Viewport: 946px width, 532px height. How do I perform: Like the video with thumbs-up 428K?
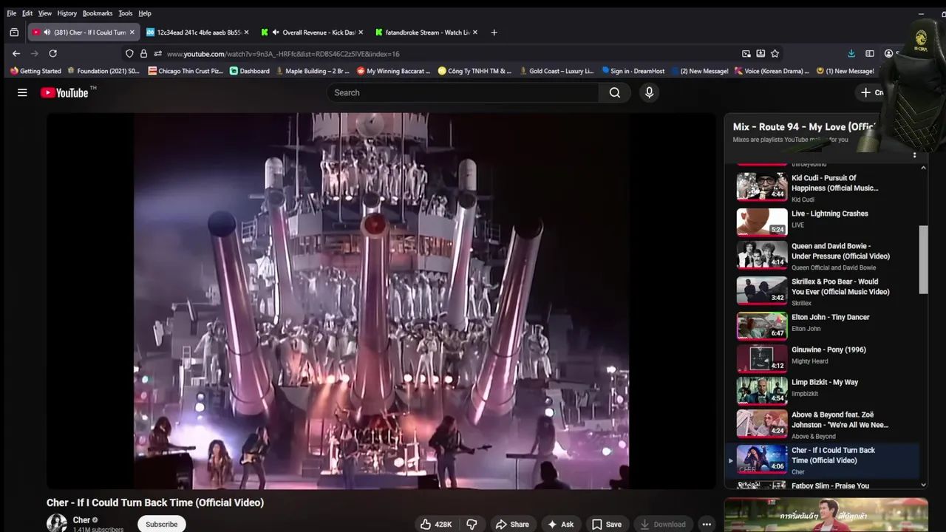pos(436,524)
